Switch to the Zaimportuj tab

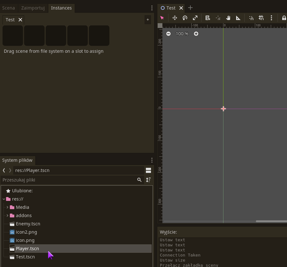point(33,8)
